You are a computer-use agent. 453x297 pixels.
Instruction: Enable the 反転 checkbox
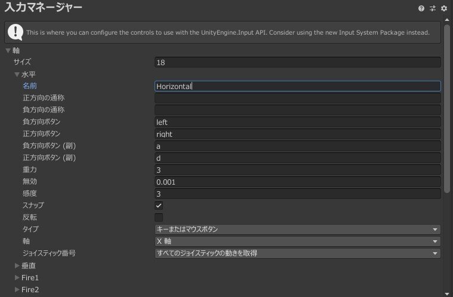tap(159, 218)
